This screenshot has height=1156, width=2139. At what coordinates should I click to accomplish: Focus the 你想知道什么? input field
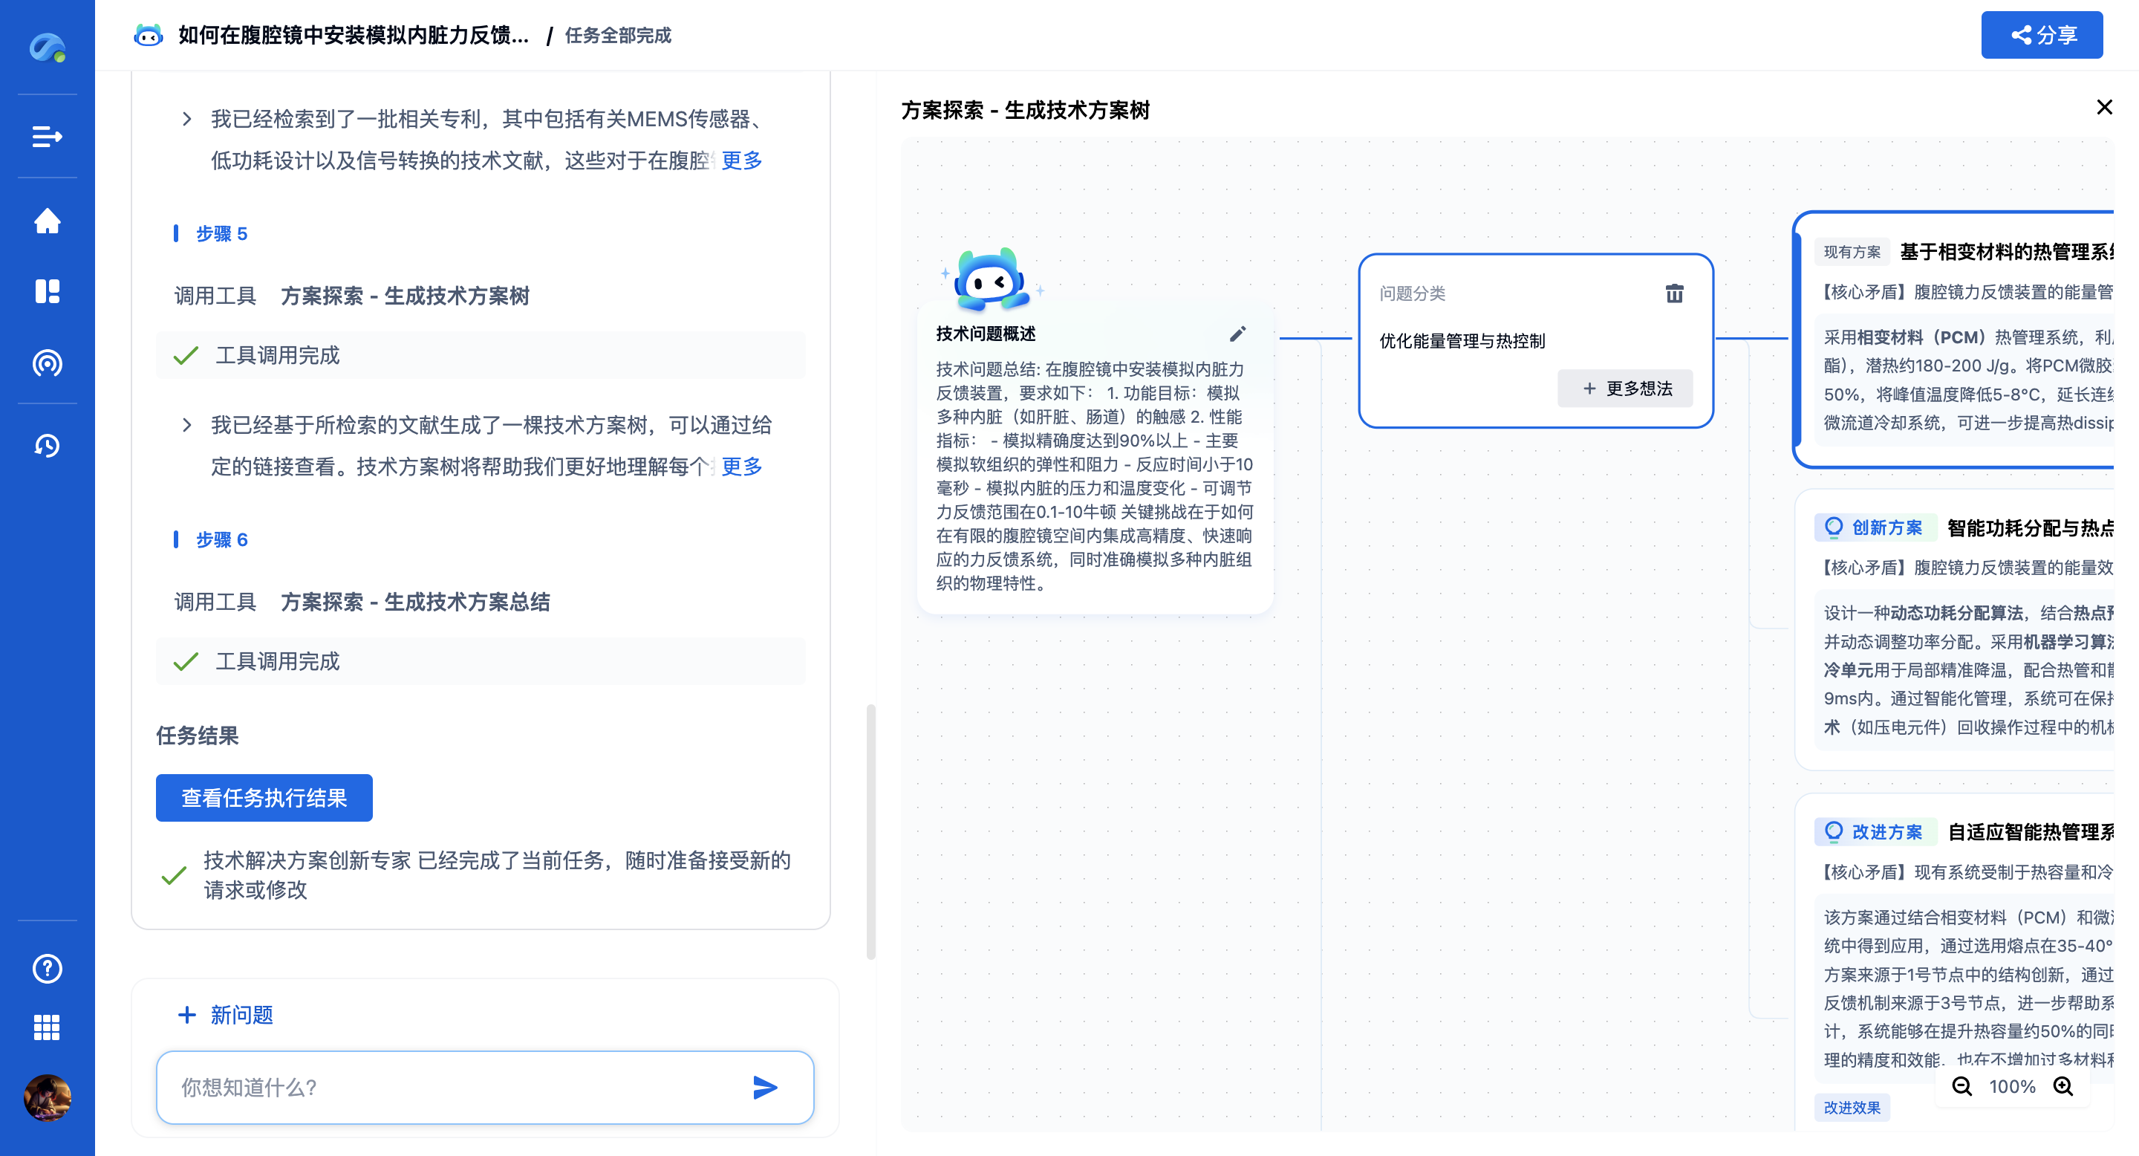(x=485, y=1087)
